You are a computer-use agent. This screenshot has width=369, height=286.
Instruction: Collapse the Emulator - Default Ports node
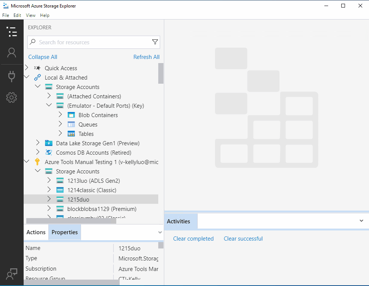pyautogui.click(x=49, y=105)
